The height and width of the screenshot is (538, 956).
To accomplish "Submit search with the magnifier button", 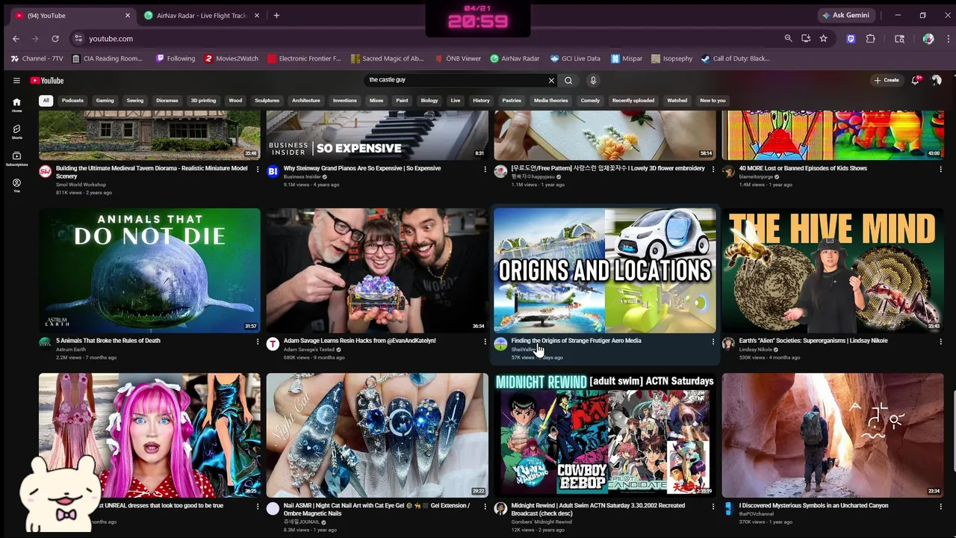I will pos(568,81).
